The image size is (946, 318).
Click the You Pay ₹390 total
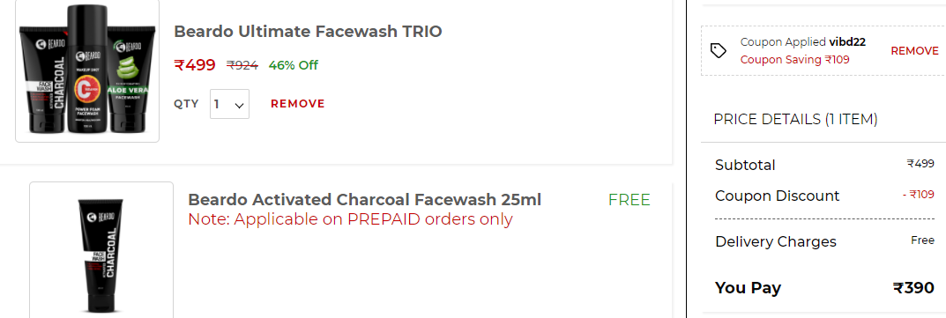913,288
